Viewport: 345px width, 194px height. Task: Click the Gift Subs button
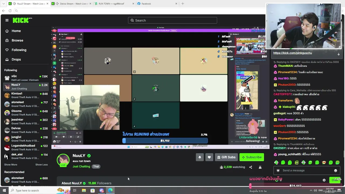coord(226,157)
